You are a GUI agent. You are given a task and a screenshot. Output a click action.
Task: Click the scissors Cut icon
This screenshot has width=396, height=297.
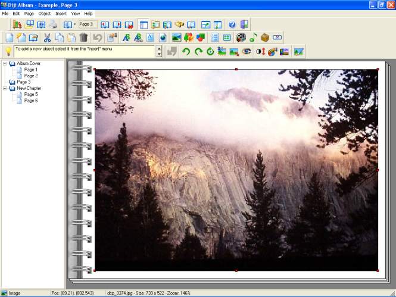48,37
